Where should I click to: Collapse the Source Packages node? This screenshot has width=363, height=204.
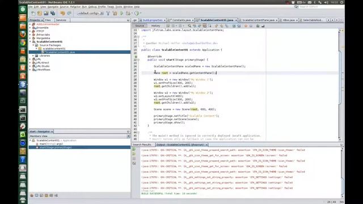click(x=33, y=45)
